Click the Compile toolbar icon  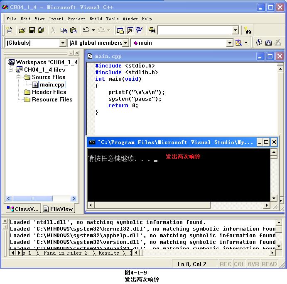coord(259,43)
